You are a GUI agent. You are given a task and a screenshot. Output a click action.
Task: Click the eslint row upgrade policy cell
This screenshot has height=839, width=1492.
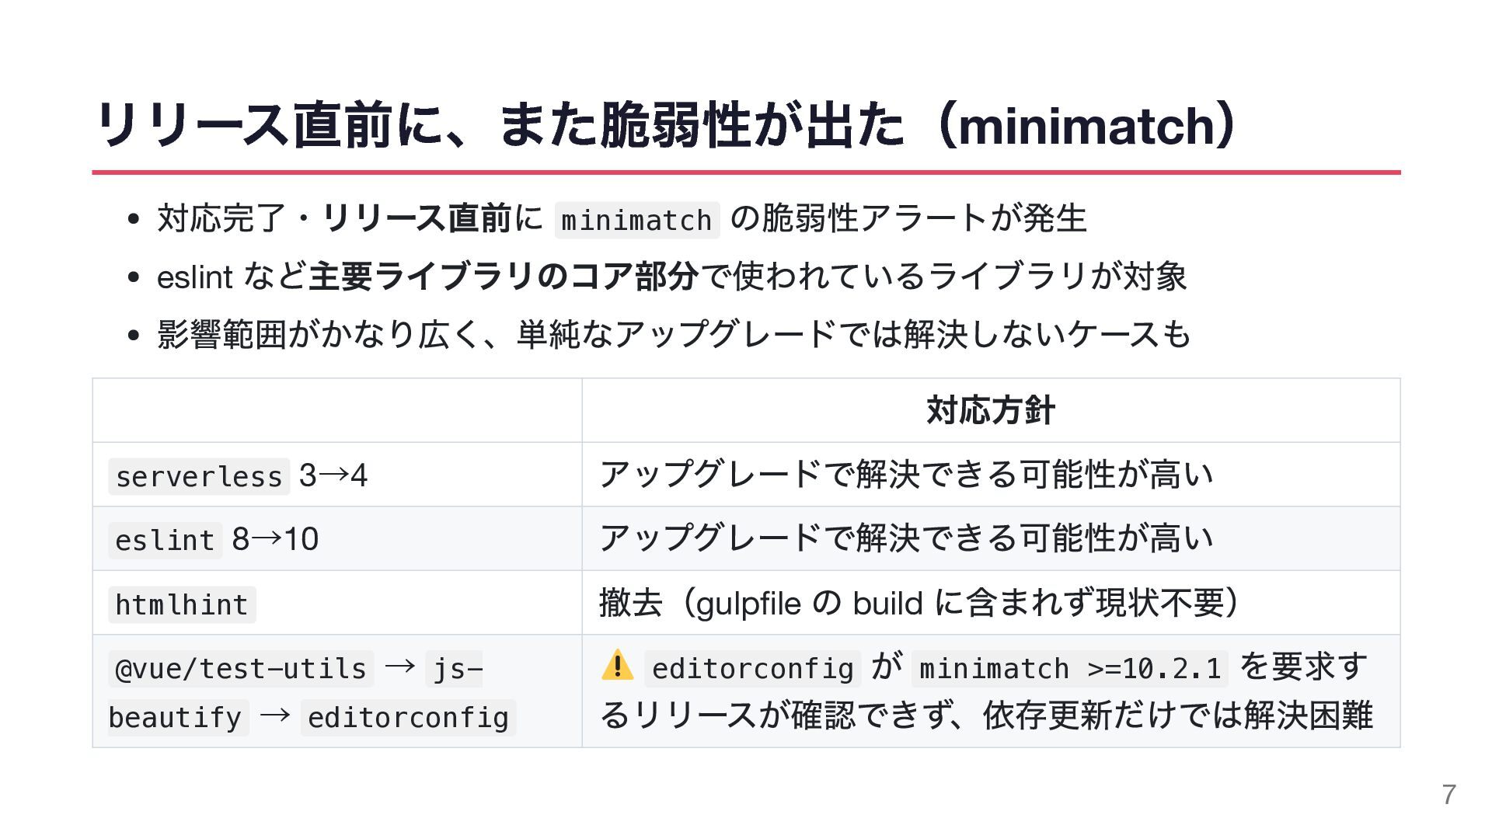(x=991, y=538)
